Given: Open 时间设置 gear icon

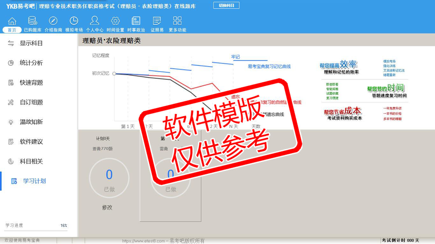Looking at the screenshot, I should click(115, 21).
